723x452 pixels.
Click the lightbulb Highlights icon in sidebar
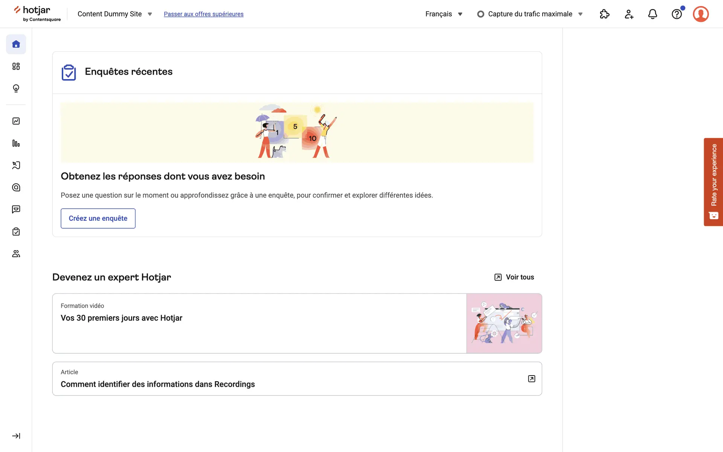click(16, 88)
